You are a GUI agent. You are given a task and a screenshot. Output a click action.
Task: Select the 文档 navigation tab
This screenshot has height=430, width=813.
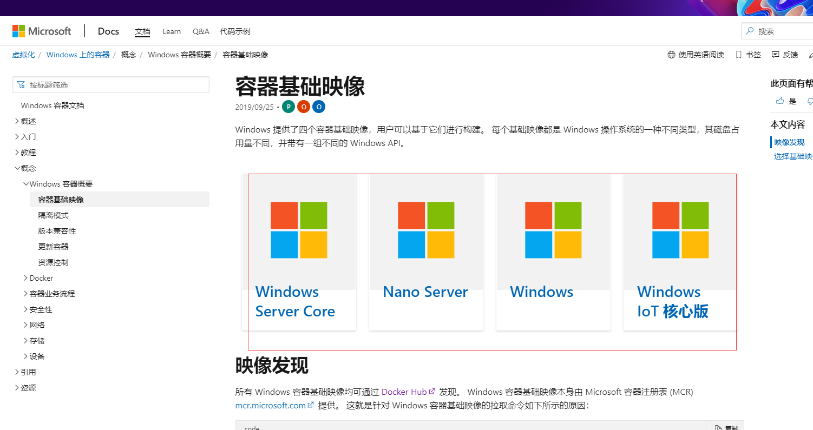click(142, 31)
